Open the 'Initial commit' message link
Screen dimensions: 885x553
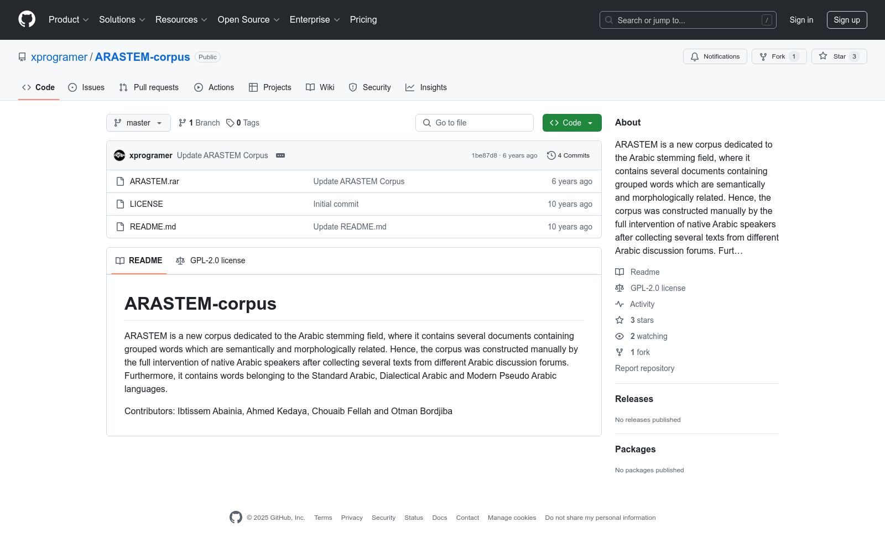[336, 204]
